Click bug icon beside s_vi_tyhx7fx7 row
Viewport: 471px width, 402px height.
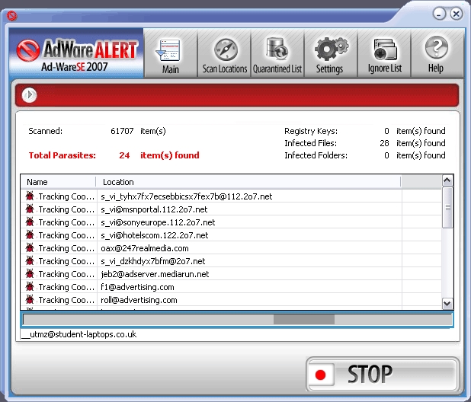point(30,196)
